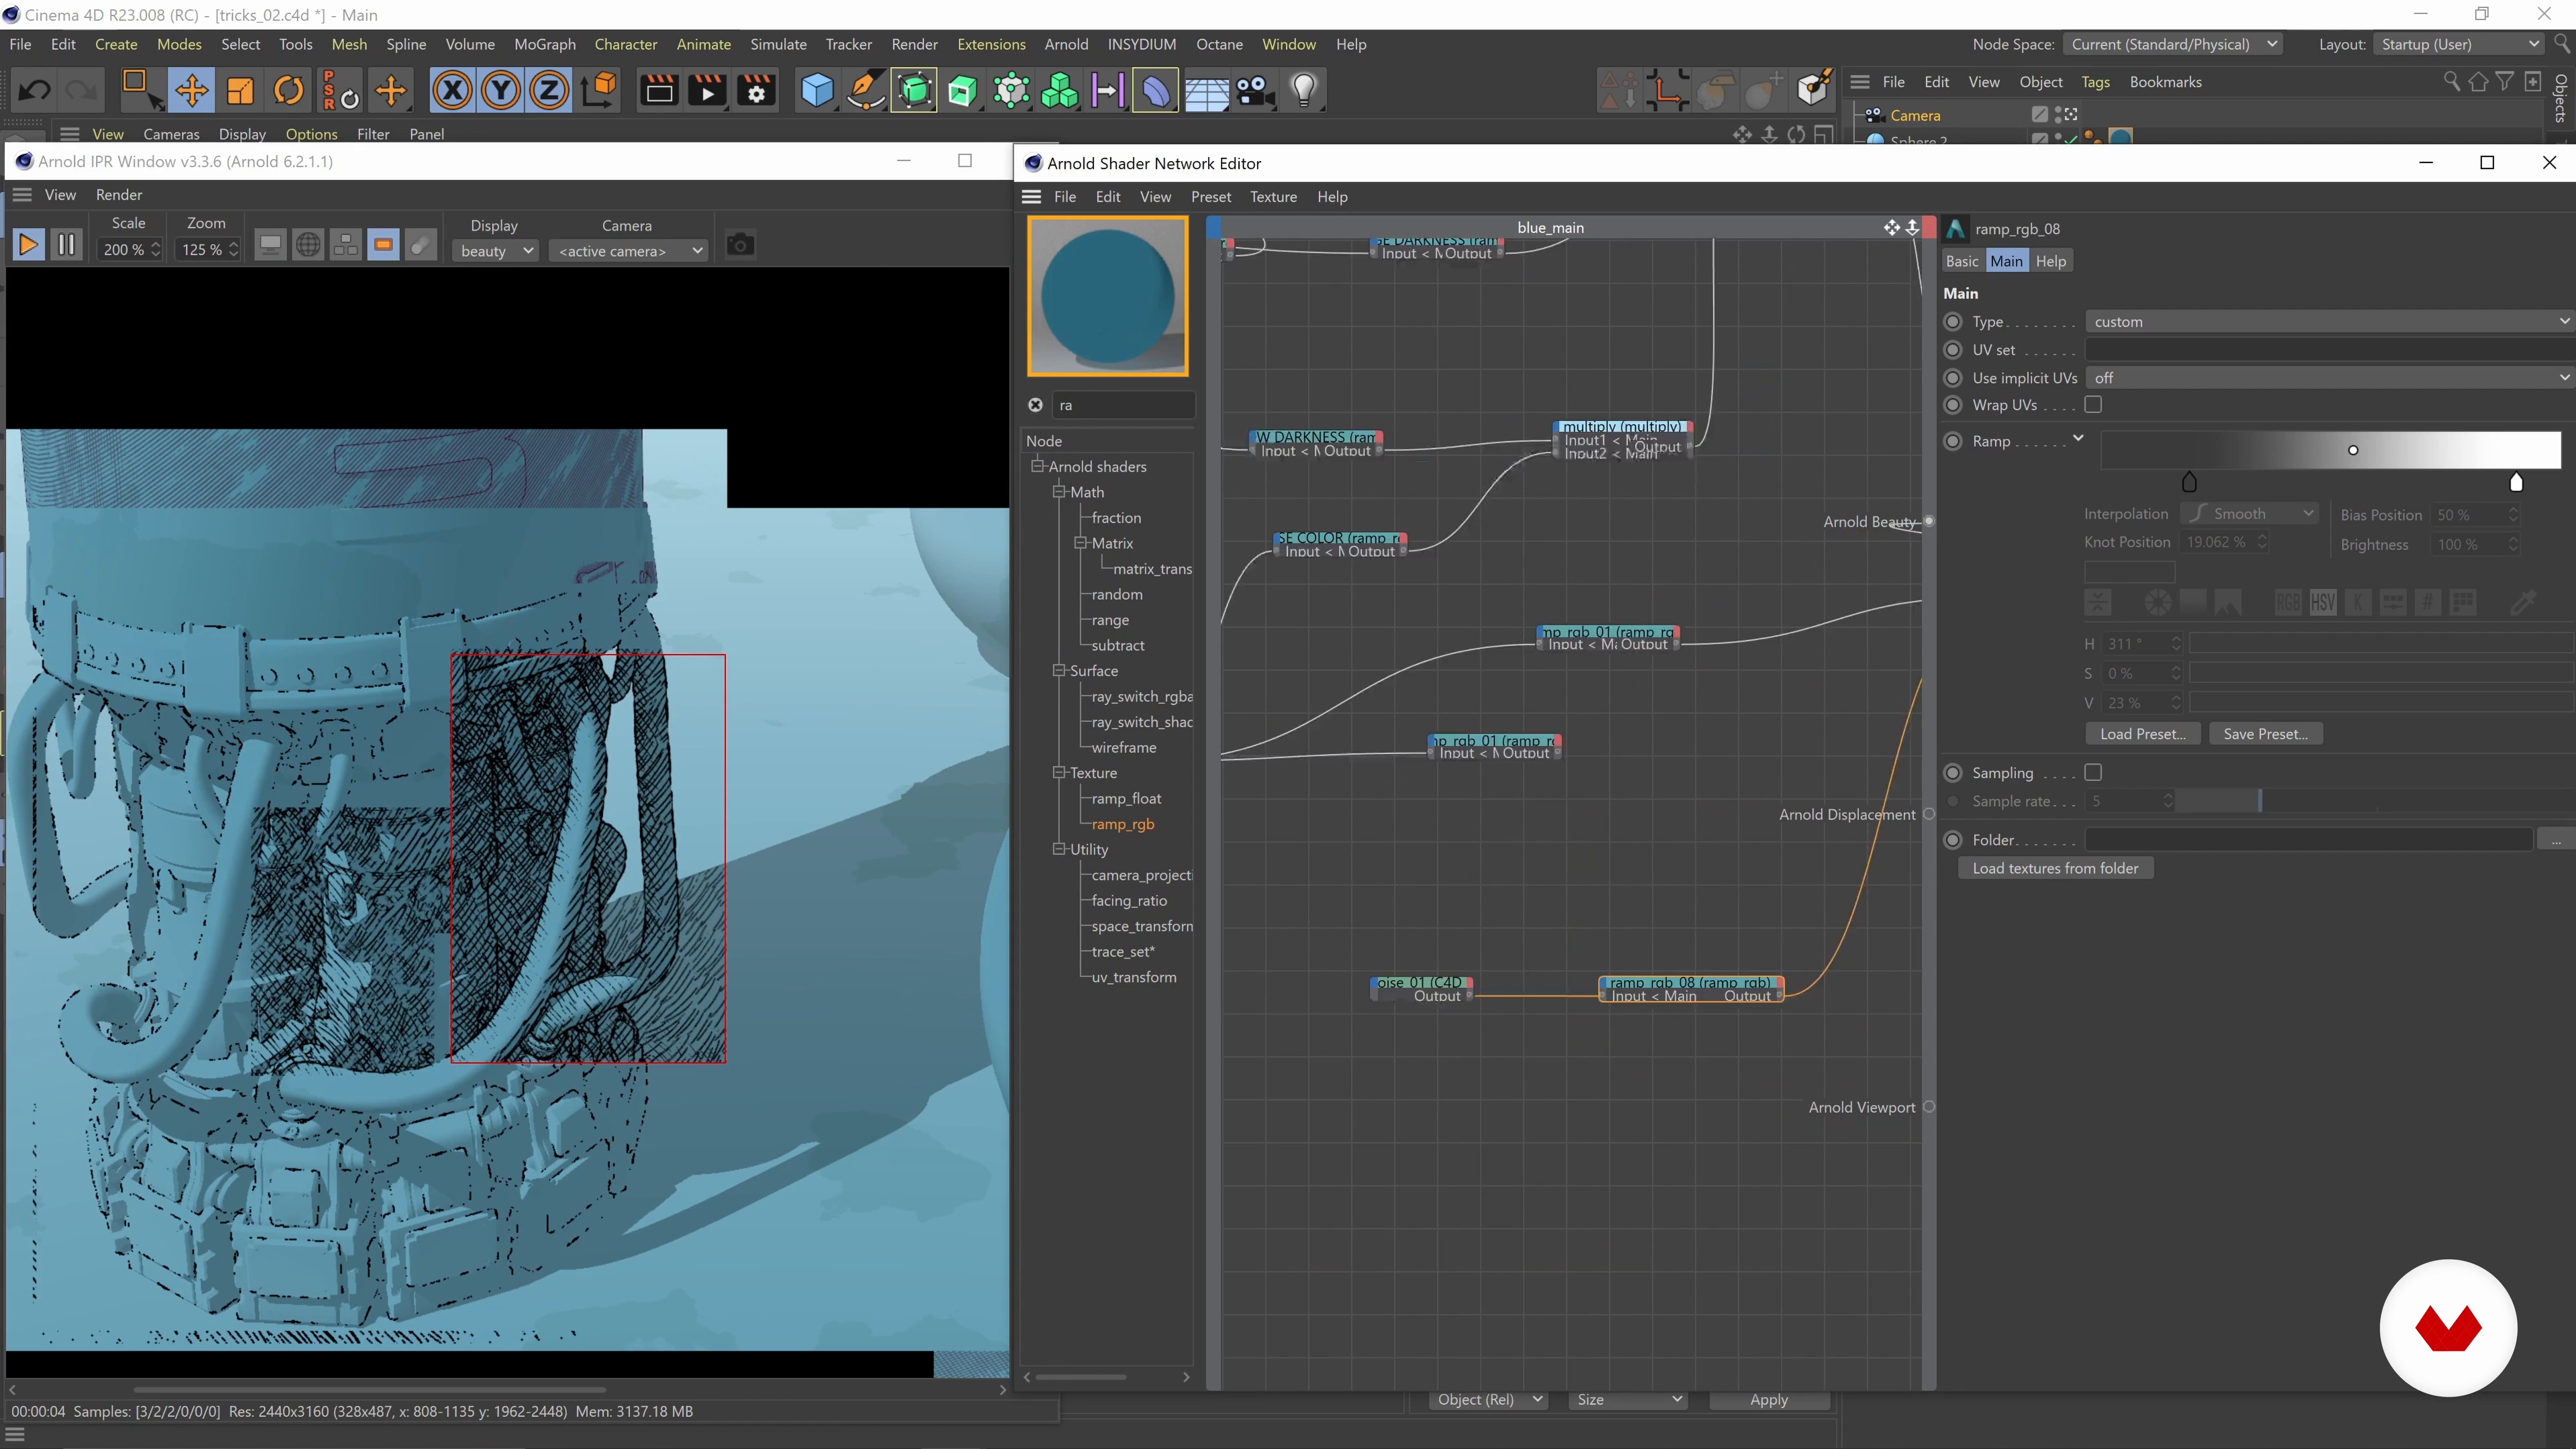Activate the Move tool
This screenshot has height=1449, width=2576.
click(191, 91)
